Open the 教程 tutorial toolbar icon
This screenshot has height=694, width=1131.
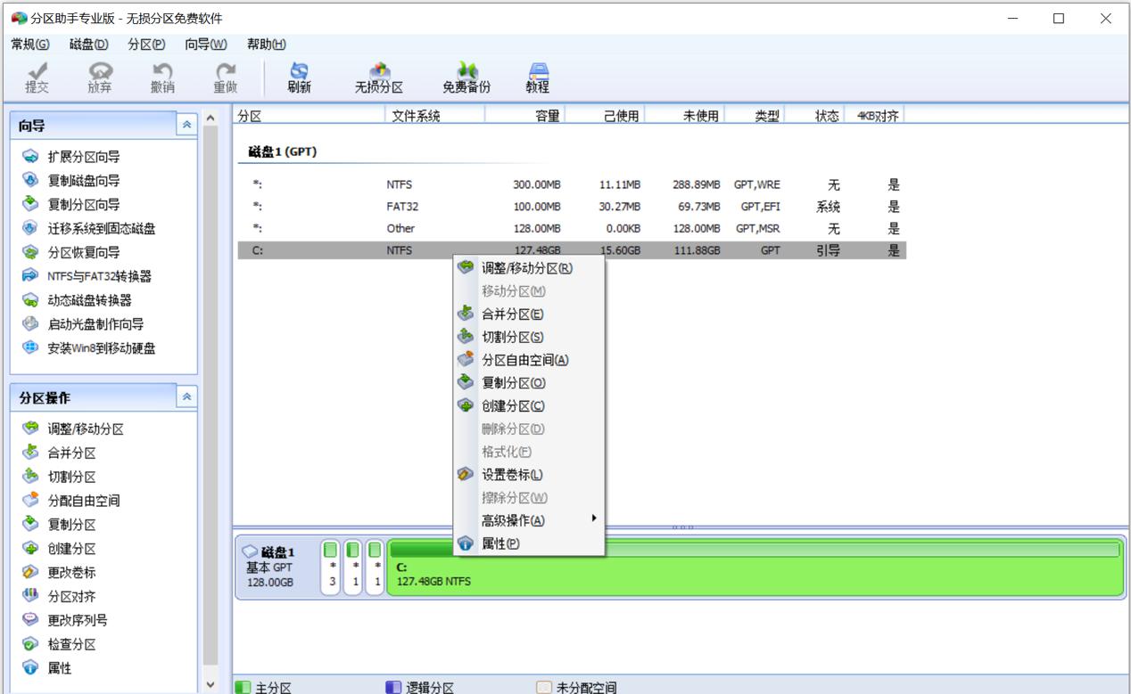pyautogui.click(x=538, y=78)
